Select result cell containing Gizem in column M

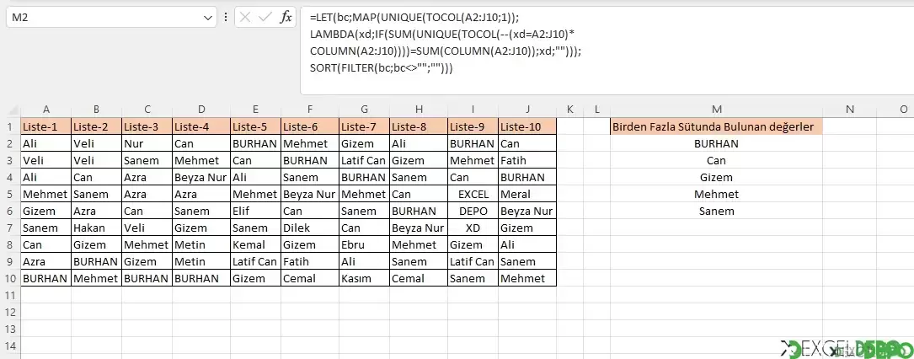pos(716,177)
